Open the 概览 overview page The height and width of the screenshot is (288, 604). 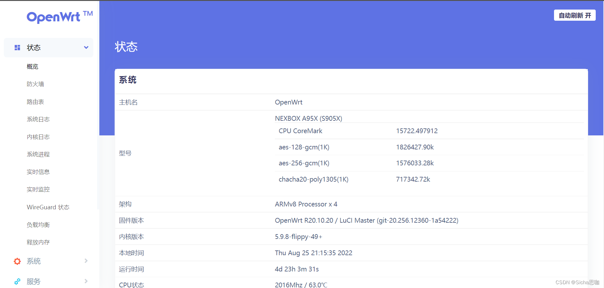click(32, 67)
